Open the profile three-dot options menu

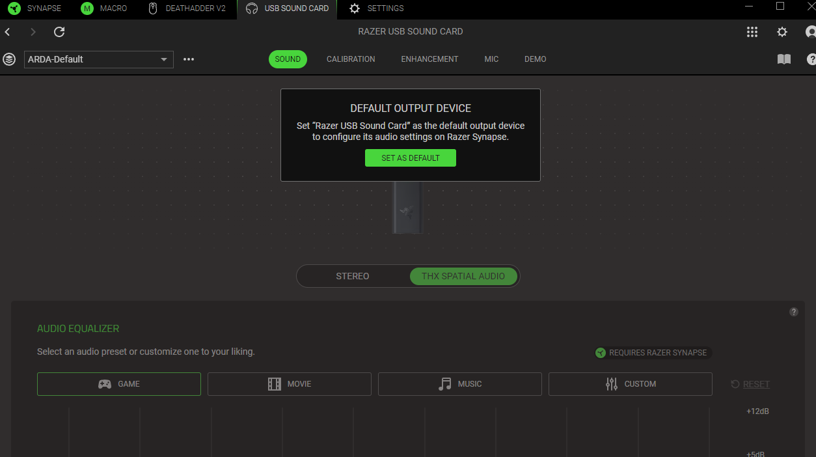click(189, 59)
